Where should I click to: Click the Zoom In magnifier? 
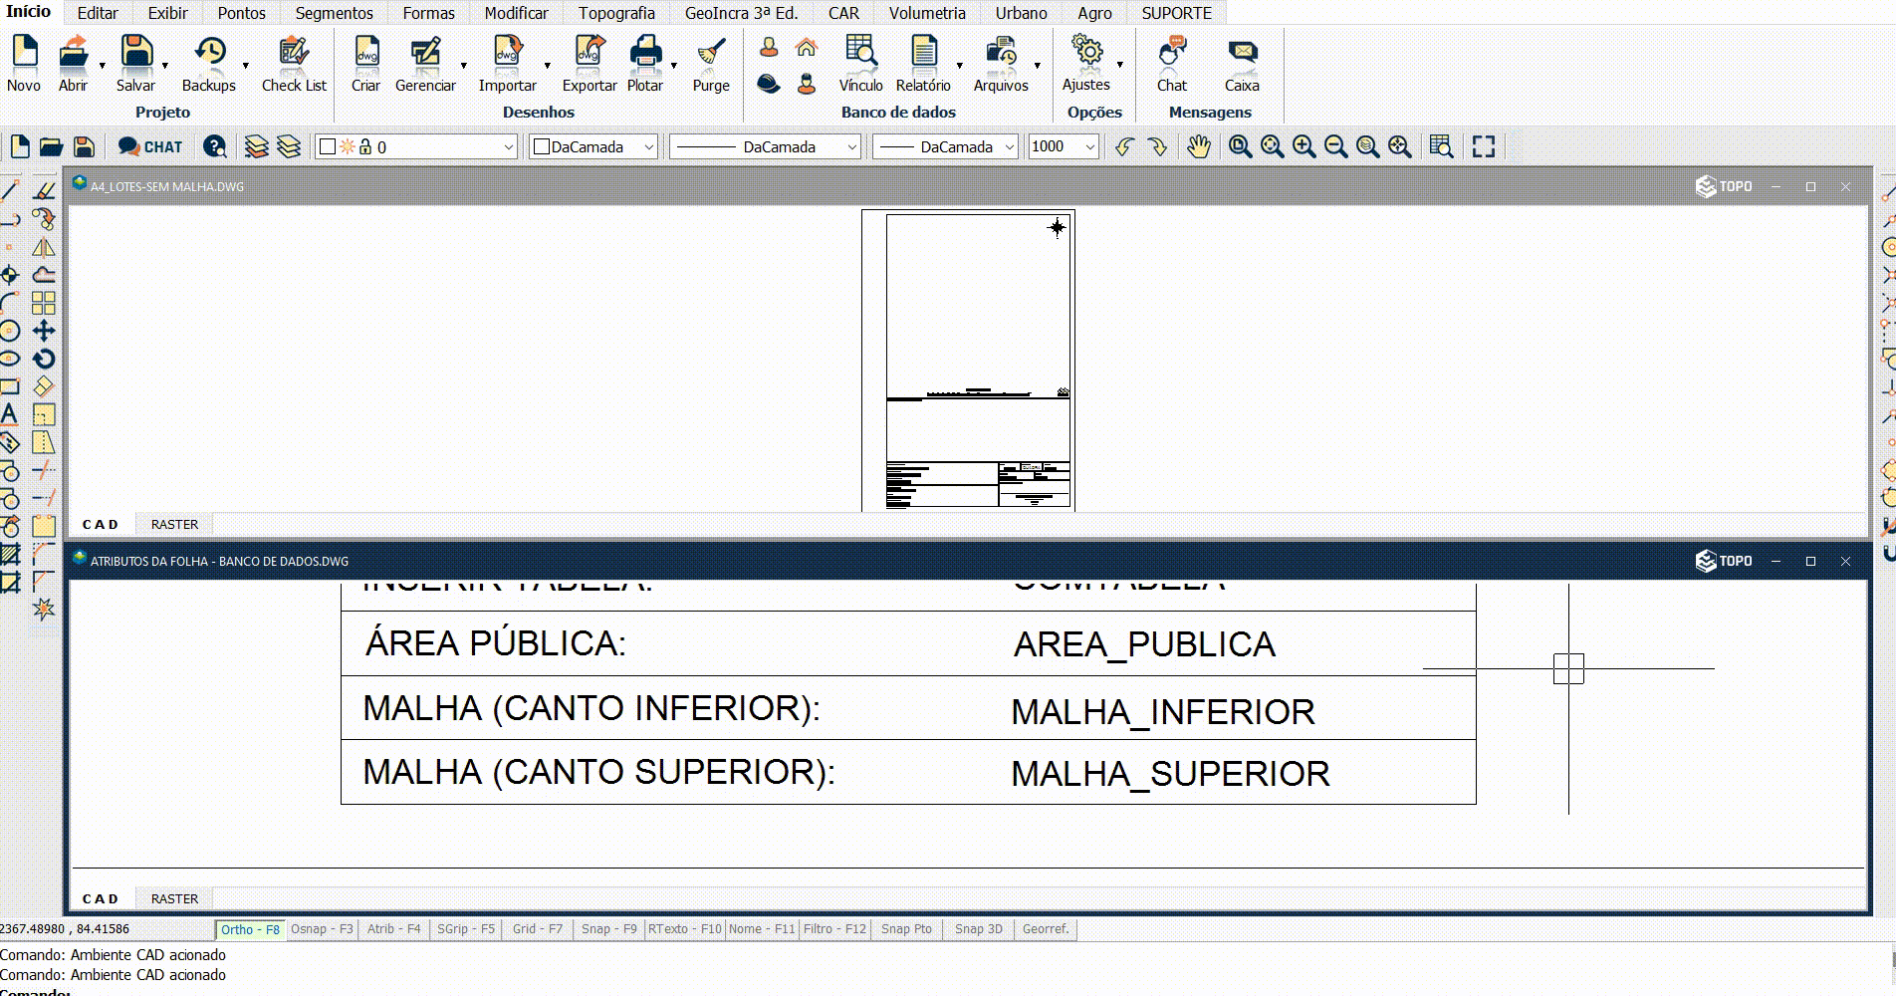point(1303,146)
